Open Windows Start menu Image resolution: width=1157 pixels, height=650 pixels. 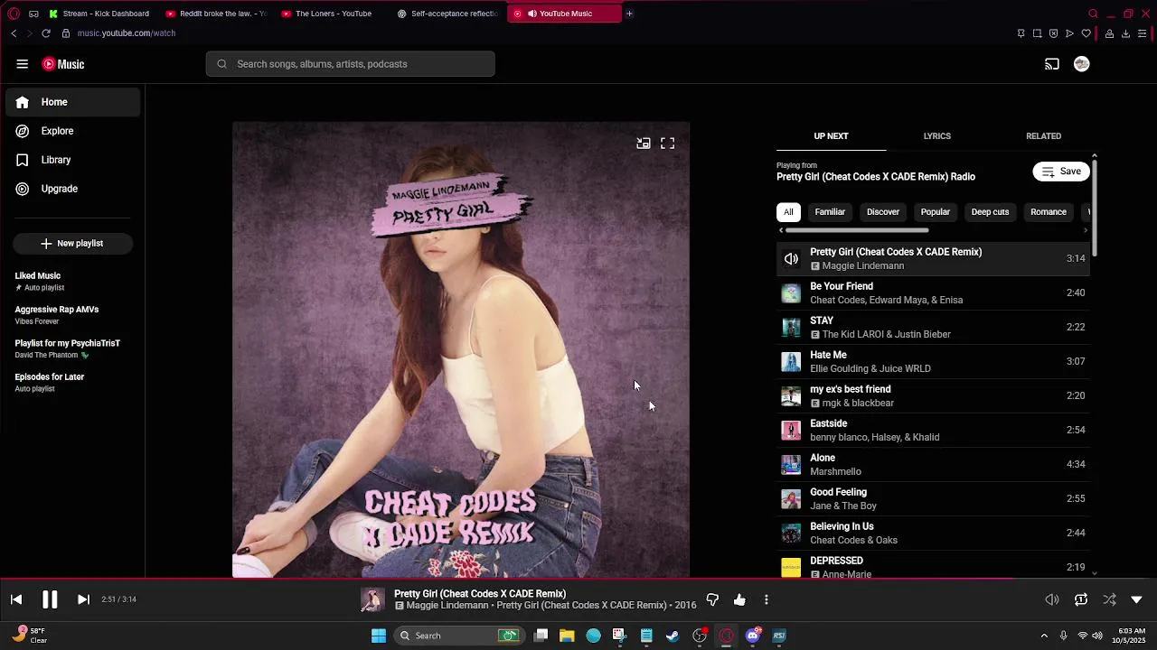tap(379, 636)
